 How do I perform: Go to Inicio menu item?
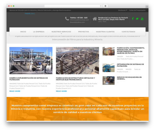[x=23, y=32]
